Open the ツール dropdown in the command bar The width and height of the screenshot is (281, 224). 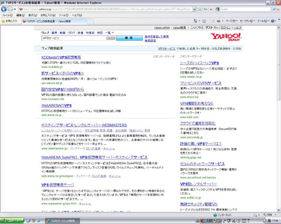263,21
